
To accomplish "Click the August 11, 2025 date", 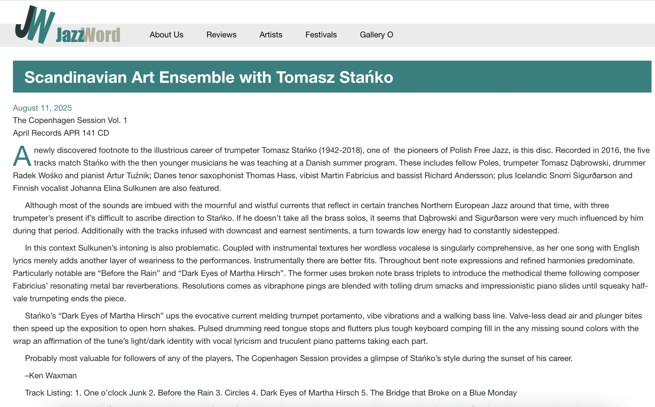I will pos(42,108).
